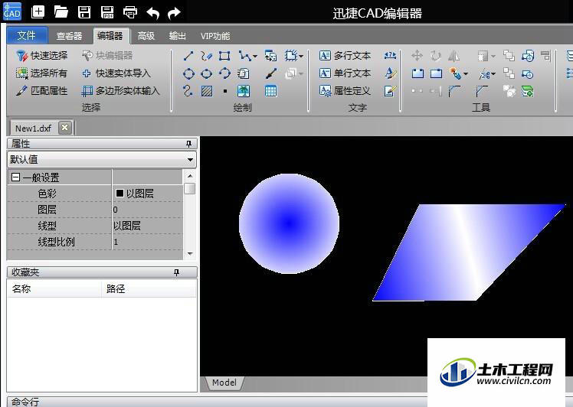Screen dimensions: 573x407
Task: Select the Hatch fill tool
Action: coord(207,91)
